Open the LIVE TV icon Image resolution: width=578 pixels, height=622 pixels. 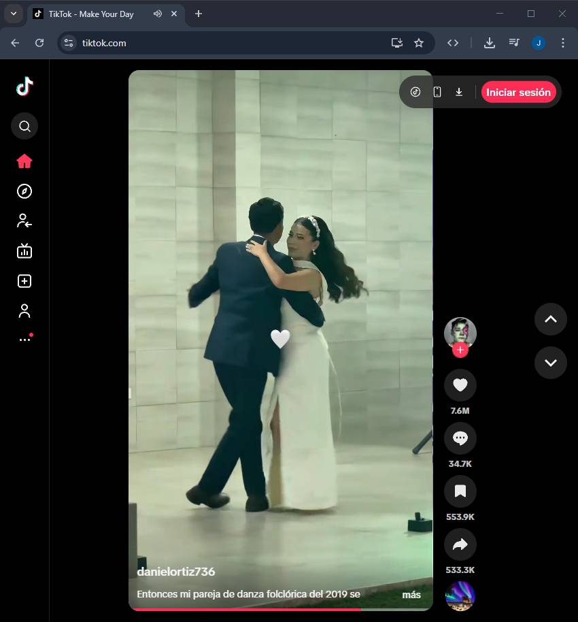[x=24, y=251]
